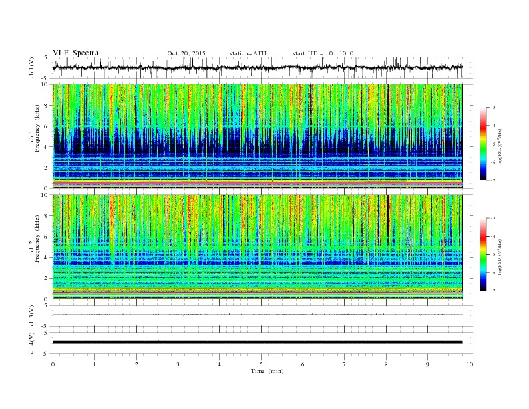The width and height of the screenshot is (529, 409).
Task: Click the "-7" label on ch.2 colorbar
Action: [492, 291]
